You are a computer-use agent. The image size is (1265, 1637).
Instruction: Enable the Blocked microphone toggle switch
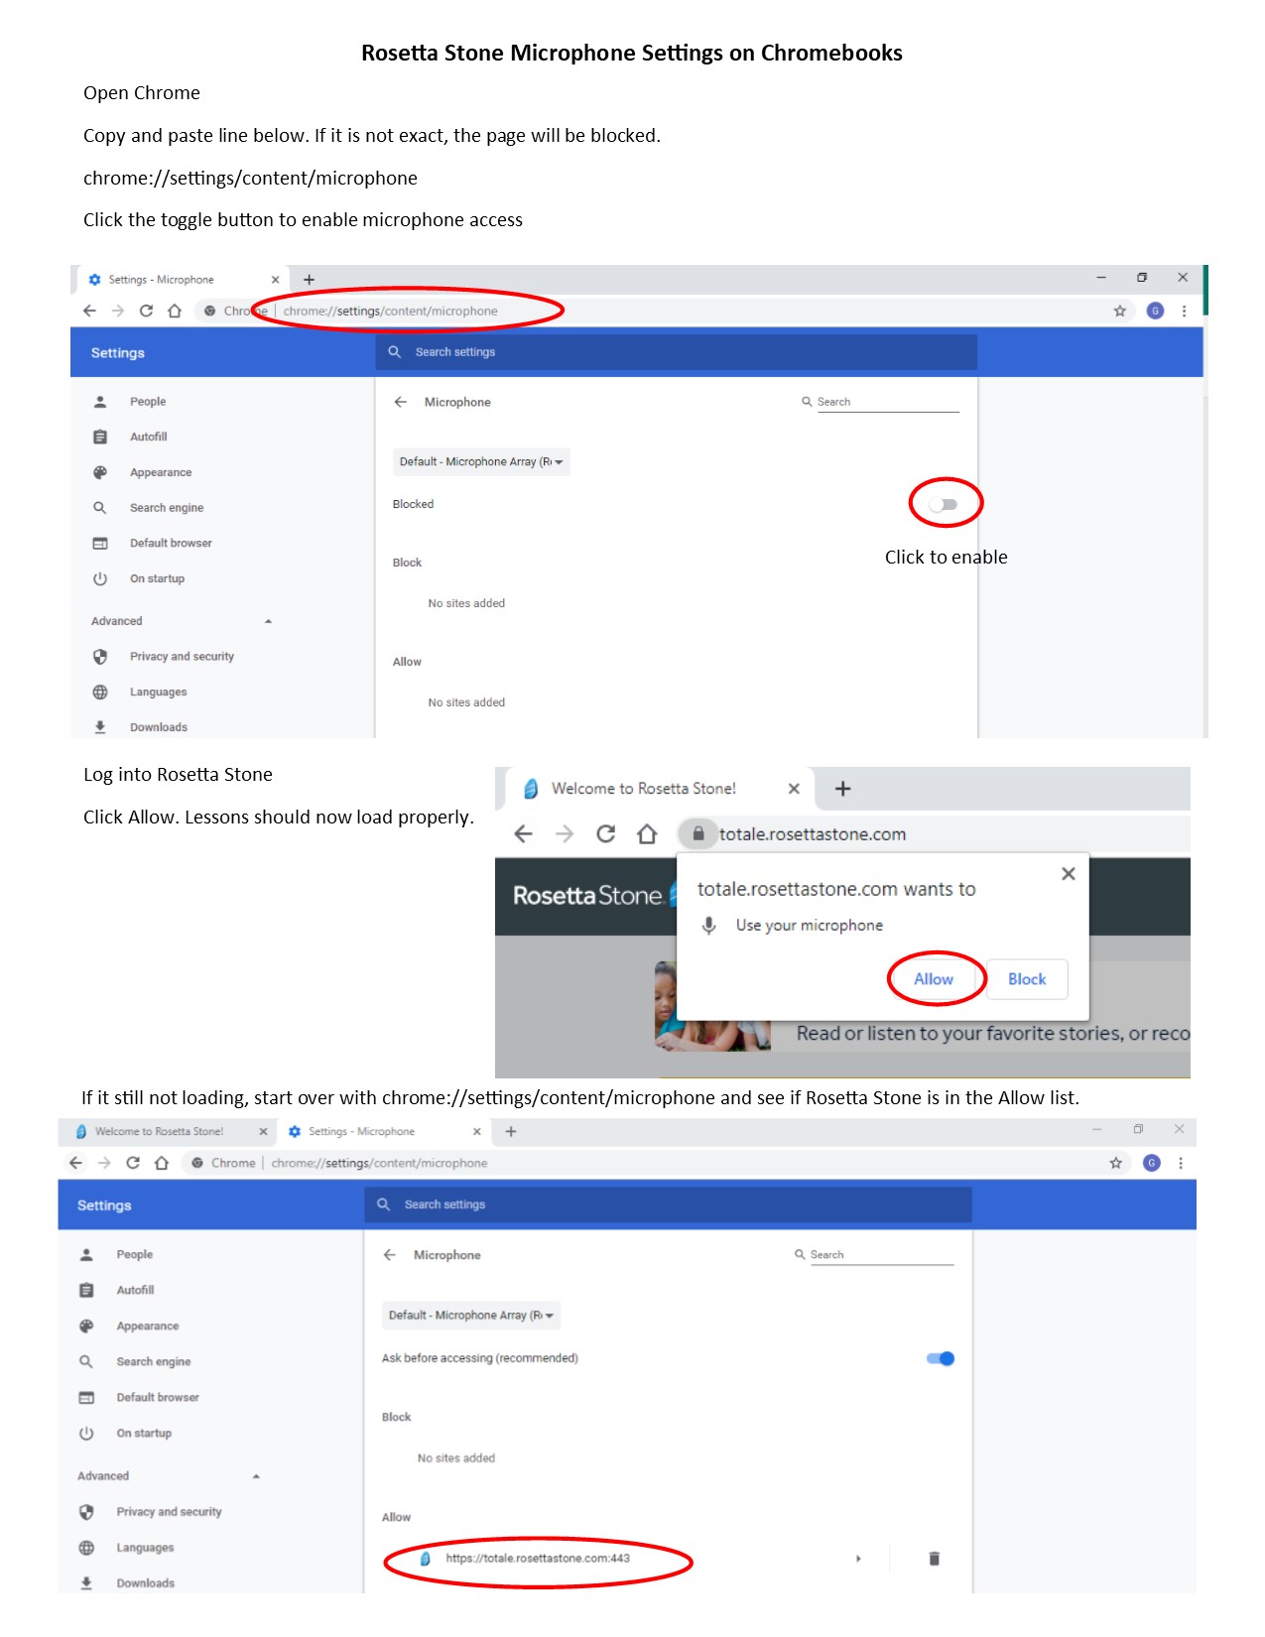[x=944, y=505]
